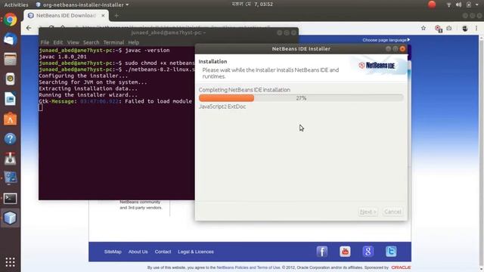Click the 'javac 1.8.0_201' terminal line

coord(63,57)
